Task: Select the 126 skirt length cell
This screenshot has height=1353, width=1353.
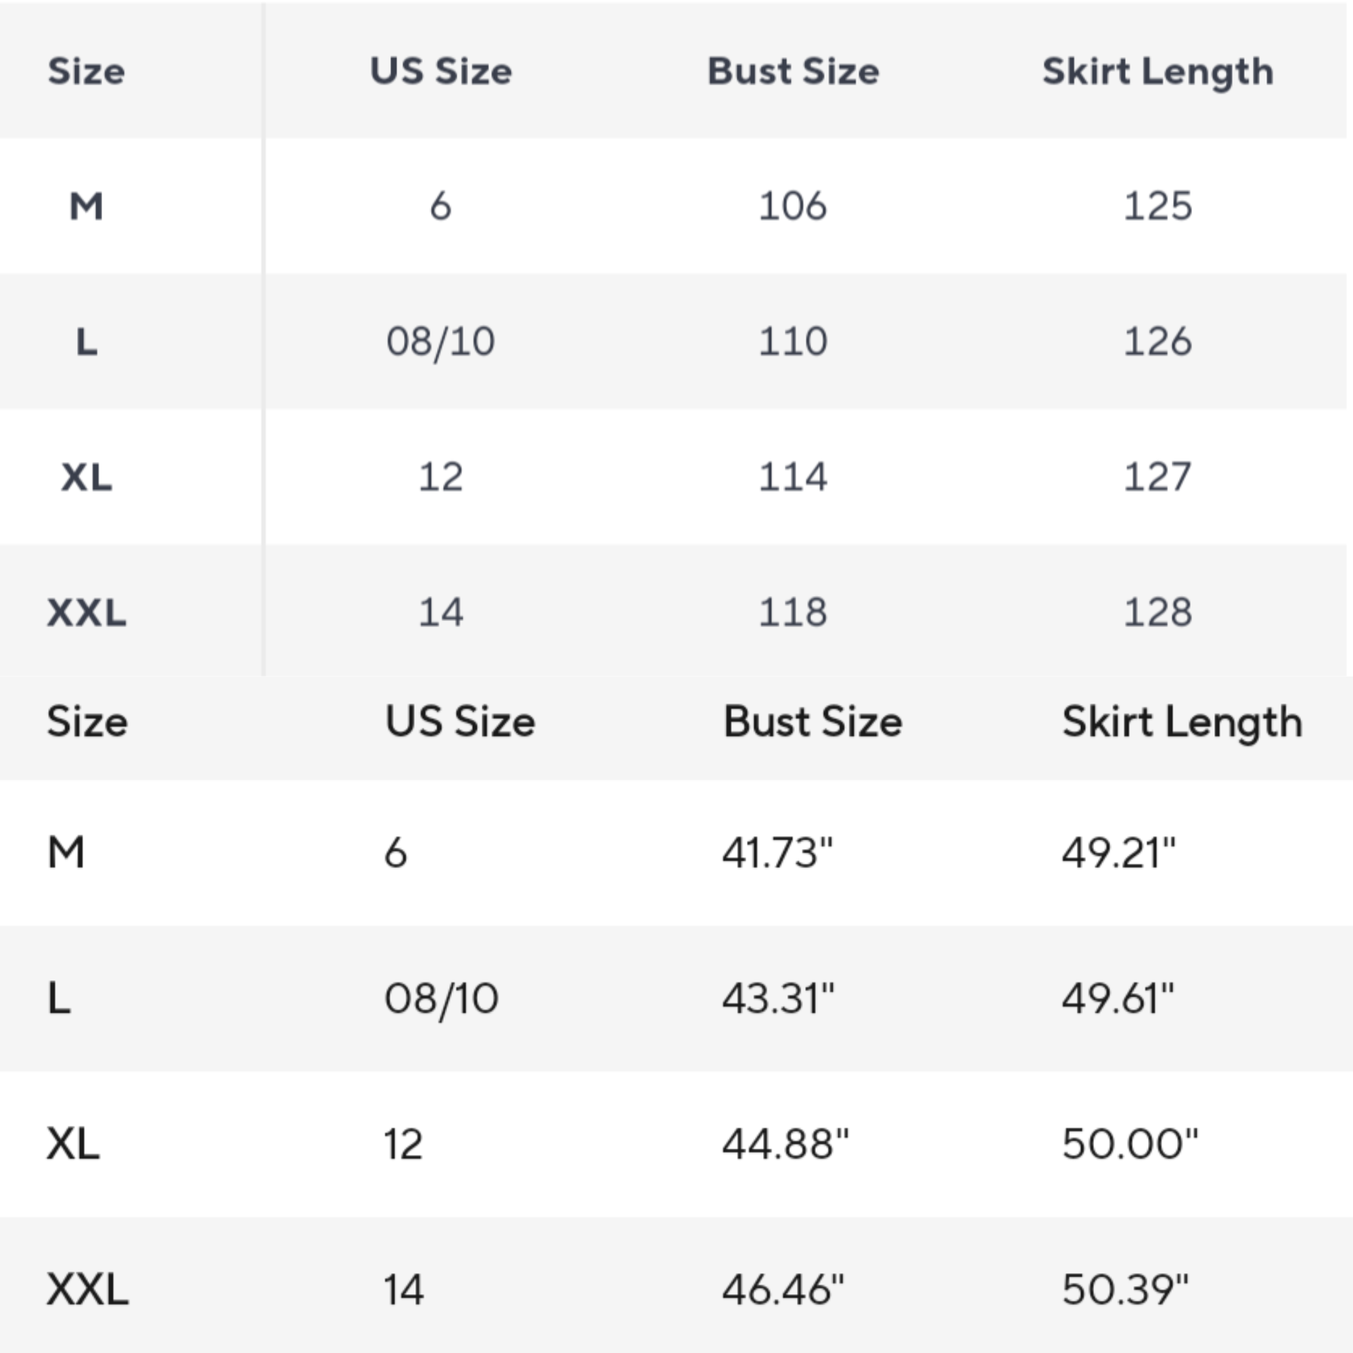Action: [x=1157, y=342]
